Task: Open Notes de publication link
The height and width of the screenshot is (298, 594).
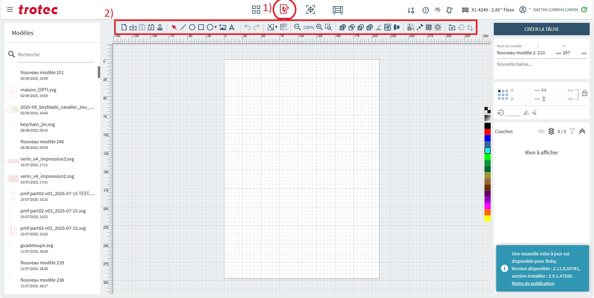Action: pos(533,283)
